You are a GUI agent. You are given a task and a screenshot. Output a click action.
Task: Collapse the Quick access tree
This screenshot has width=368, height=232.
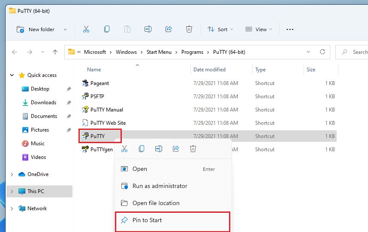[12, 75]
